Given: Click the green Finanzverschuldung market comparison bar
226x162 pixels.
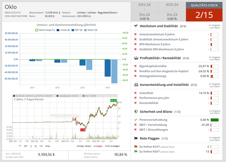Looking at the screenshot, I should click(215, 120).
